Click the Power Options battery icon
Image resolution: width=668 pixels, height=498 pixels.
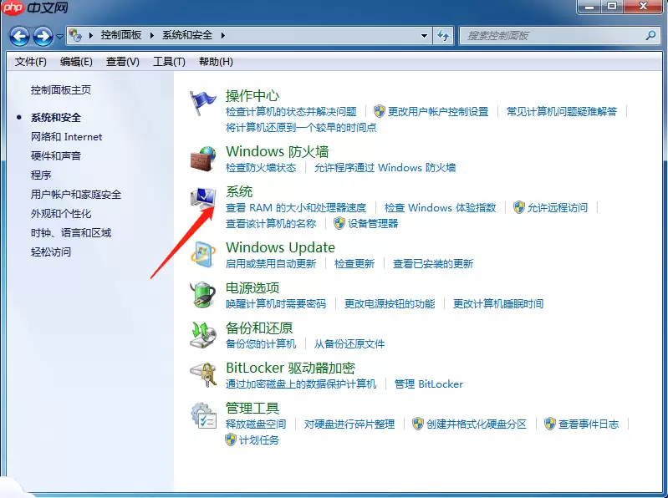click(203, 294)
